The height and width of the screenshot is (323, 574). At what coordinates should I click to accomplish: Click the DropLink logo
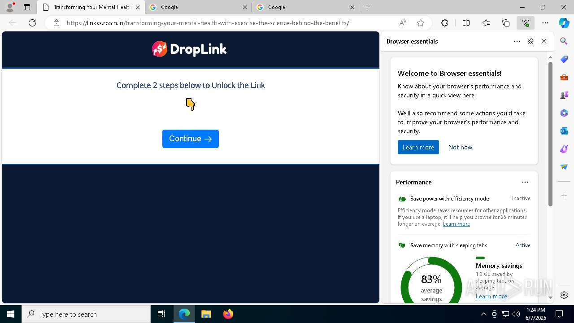point(189,49)
